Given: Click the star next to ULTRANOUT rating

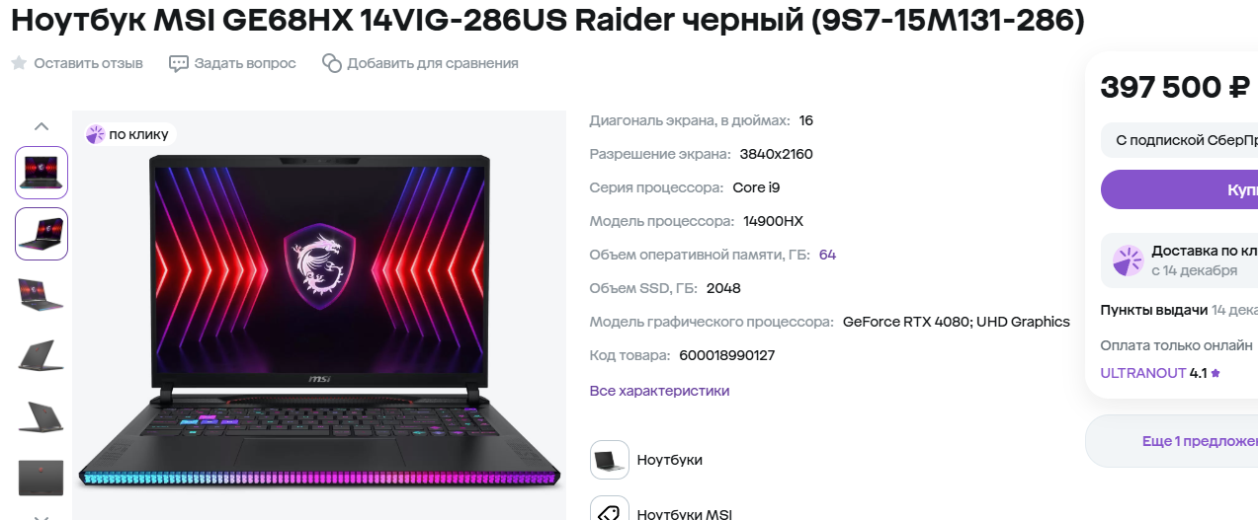Looking at the screenshot, I should pyautogui.click(x=1216, y=374).
